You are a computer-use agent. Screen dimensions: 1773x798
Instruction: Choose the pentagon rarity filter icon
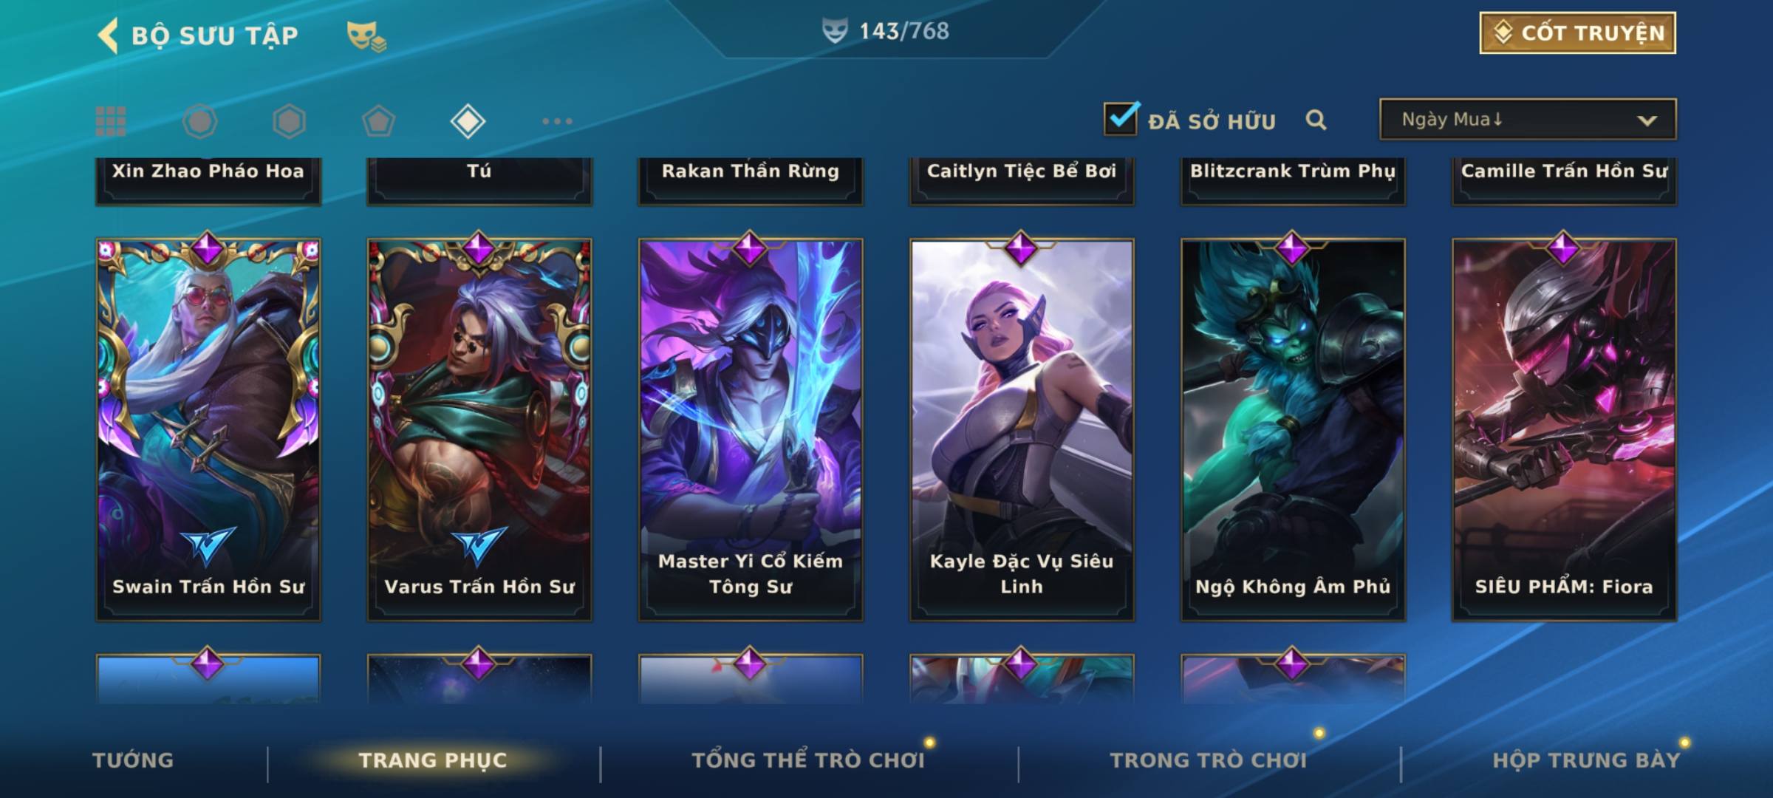pos(378,121)
